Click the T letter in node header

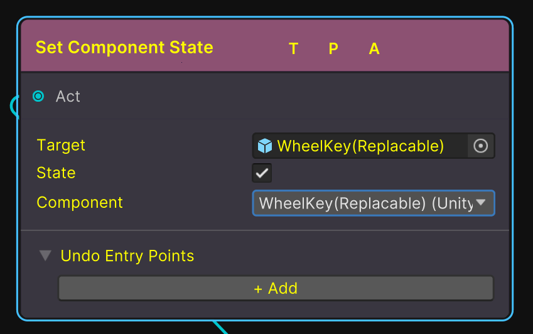(x=293, y=49)
